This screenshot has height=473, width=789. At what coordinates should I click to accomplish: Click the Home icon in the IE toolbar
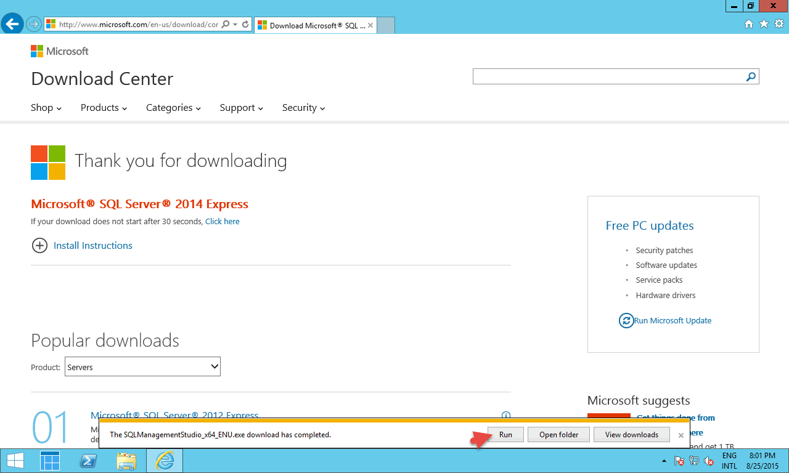tap(749, 24)
